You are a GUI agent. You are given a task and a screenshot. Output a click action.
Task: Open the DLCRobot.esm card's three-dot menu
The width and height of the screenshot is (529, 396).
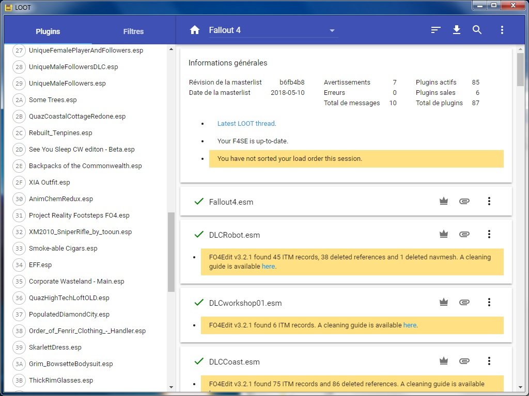point(489,235)
